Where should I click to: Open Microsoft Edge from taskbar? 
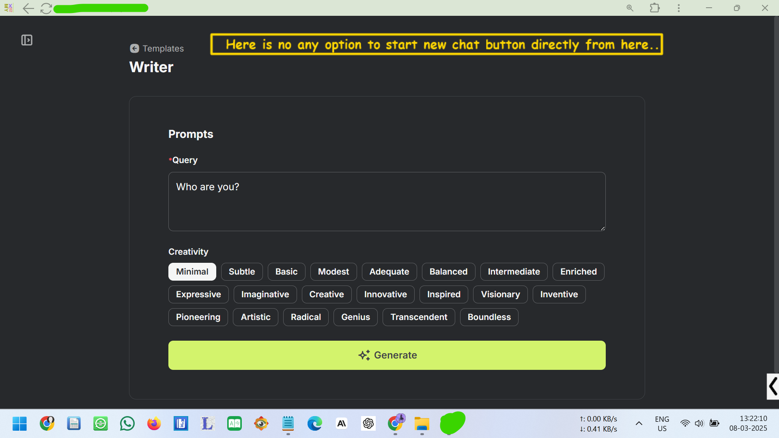pos(314,424)
